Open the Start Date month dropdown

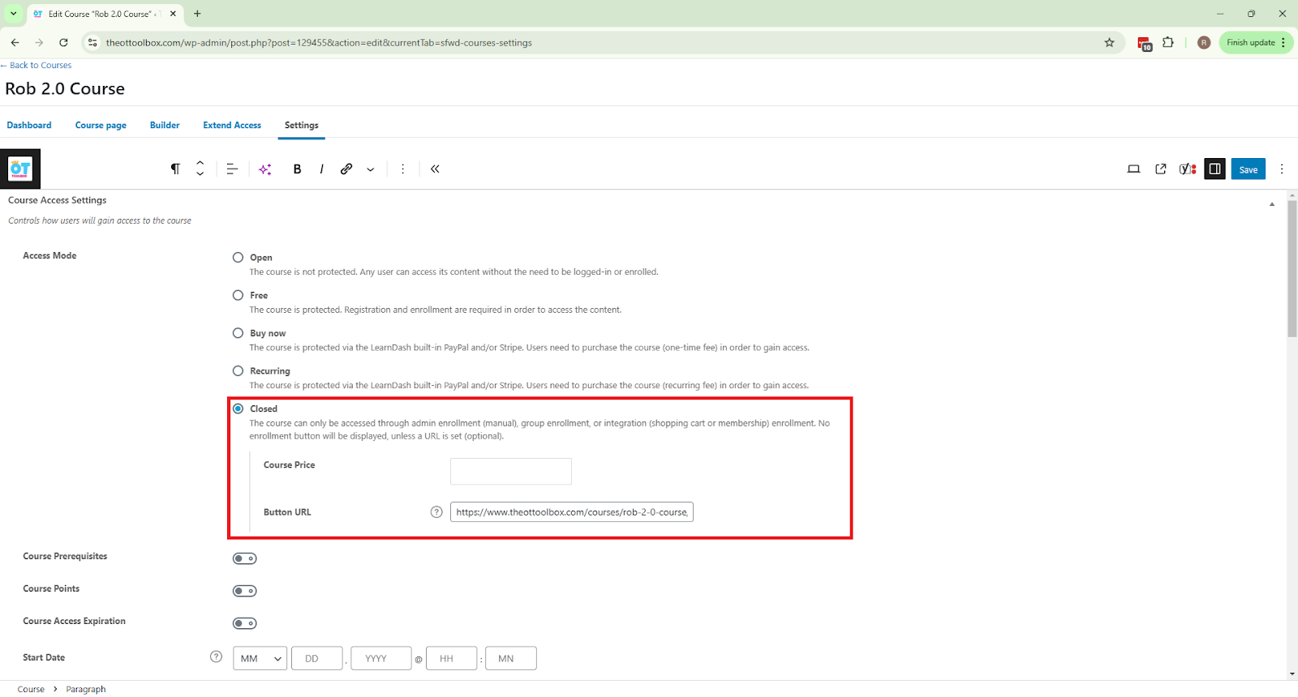(260, 658)
